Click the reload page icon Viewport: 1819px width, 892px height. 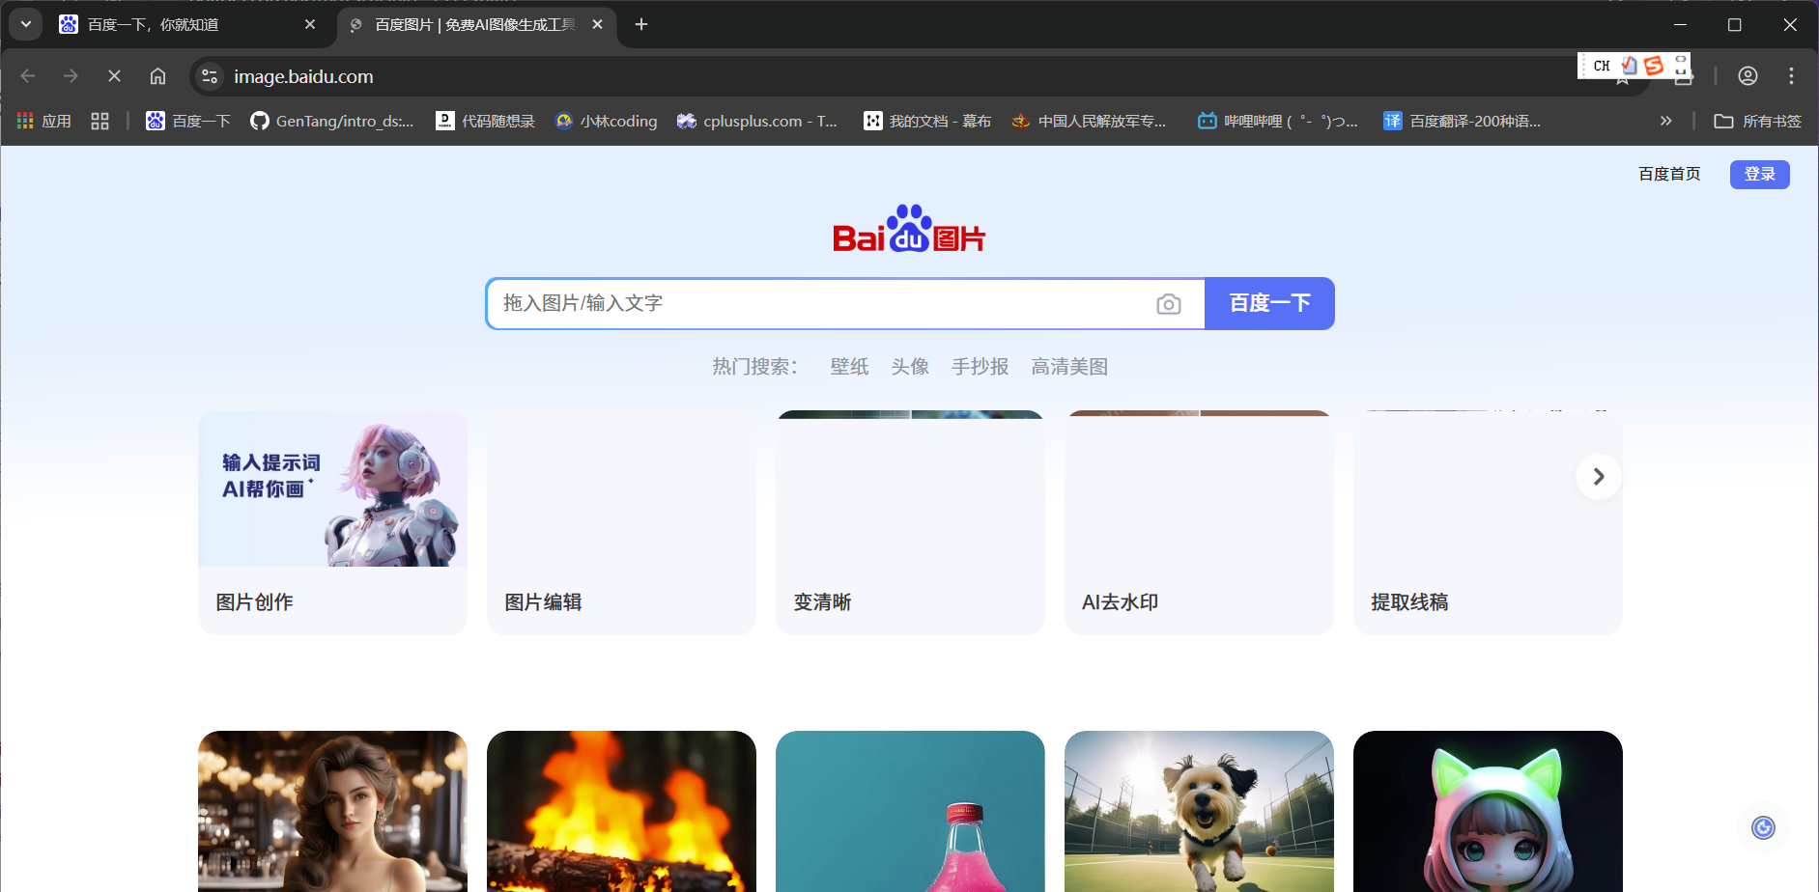pos(113,76)
